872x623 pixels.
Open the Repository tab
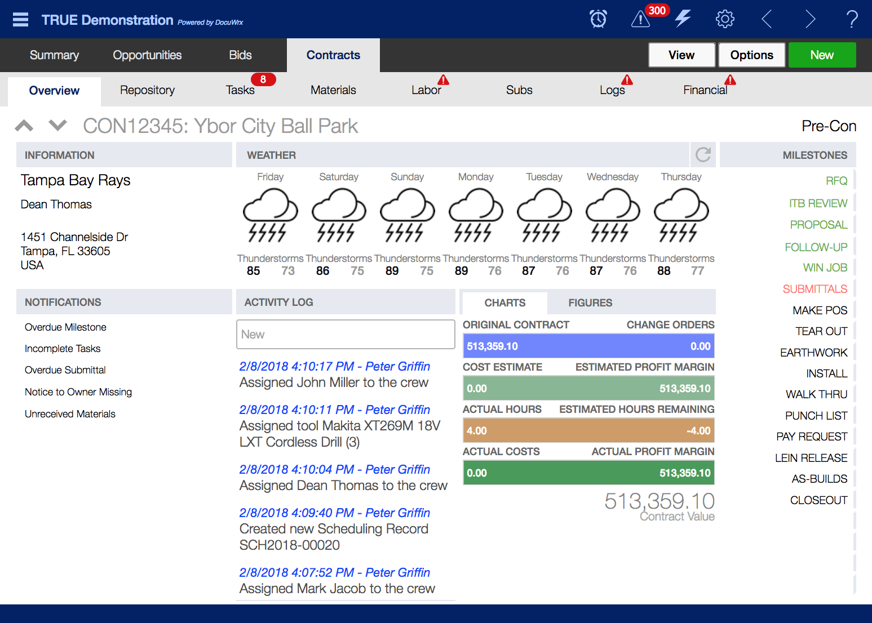coord(147,90)
